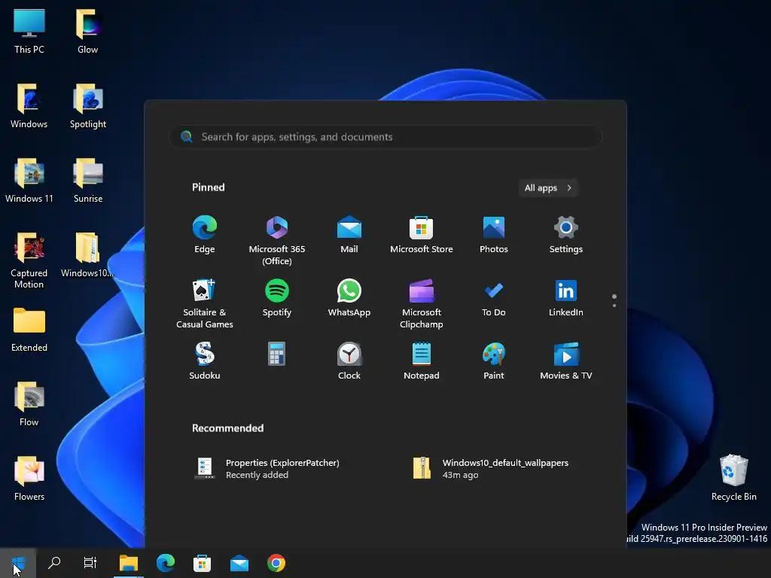Open Movies & TV
Screen dimensions: 771x578
click(x=566, y=360)
